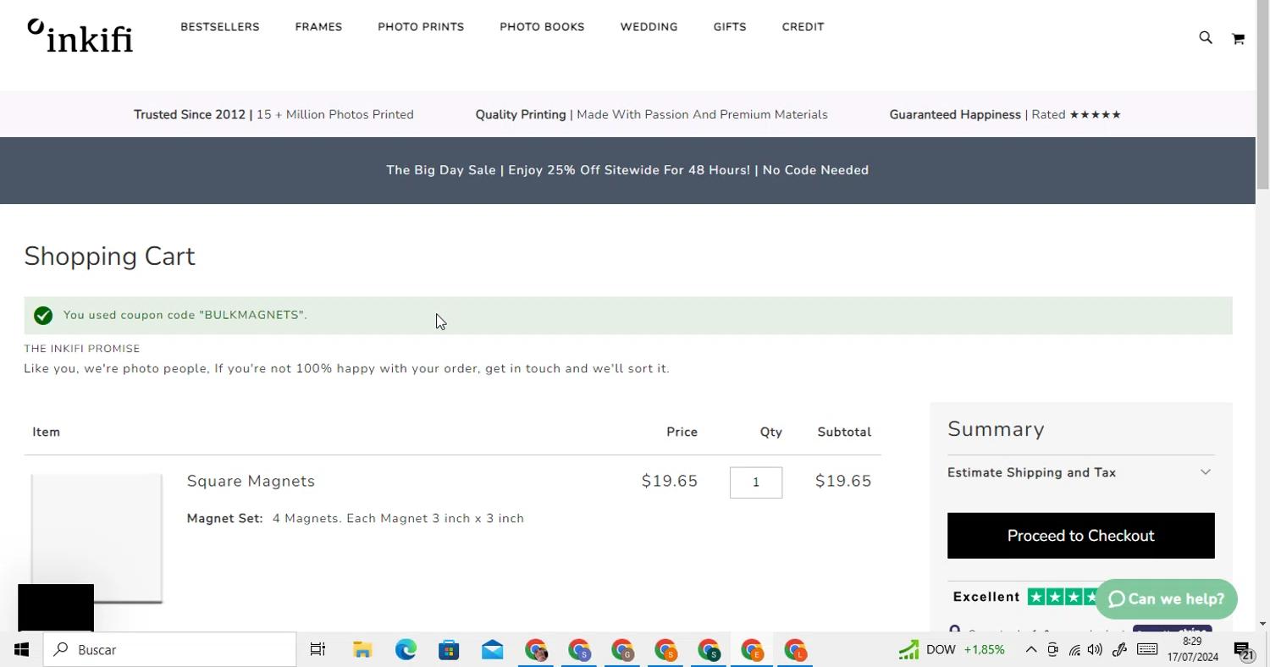1270x667 pixels.
Task: Click the pen workspace tray icon
Action: 1119,650
